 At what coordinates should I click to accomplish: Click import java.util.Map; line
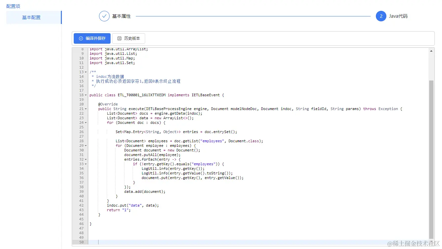112,58
